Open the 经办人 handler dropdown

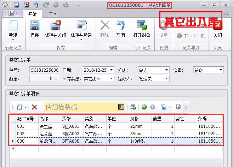tap(167, 78)
